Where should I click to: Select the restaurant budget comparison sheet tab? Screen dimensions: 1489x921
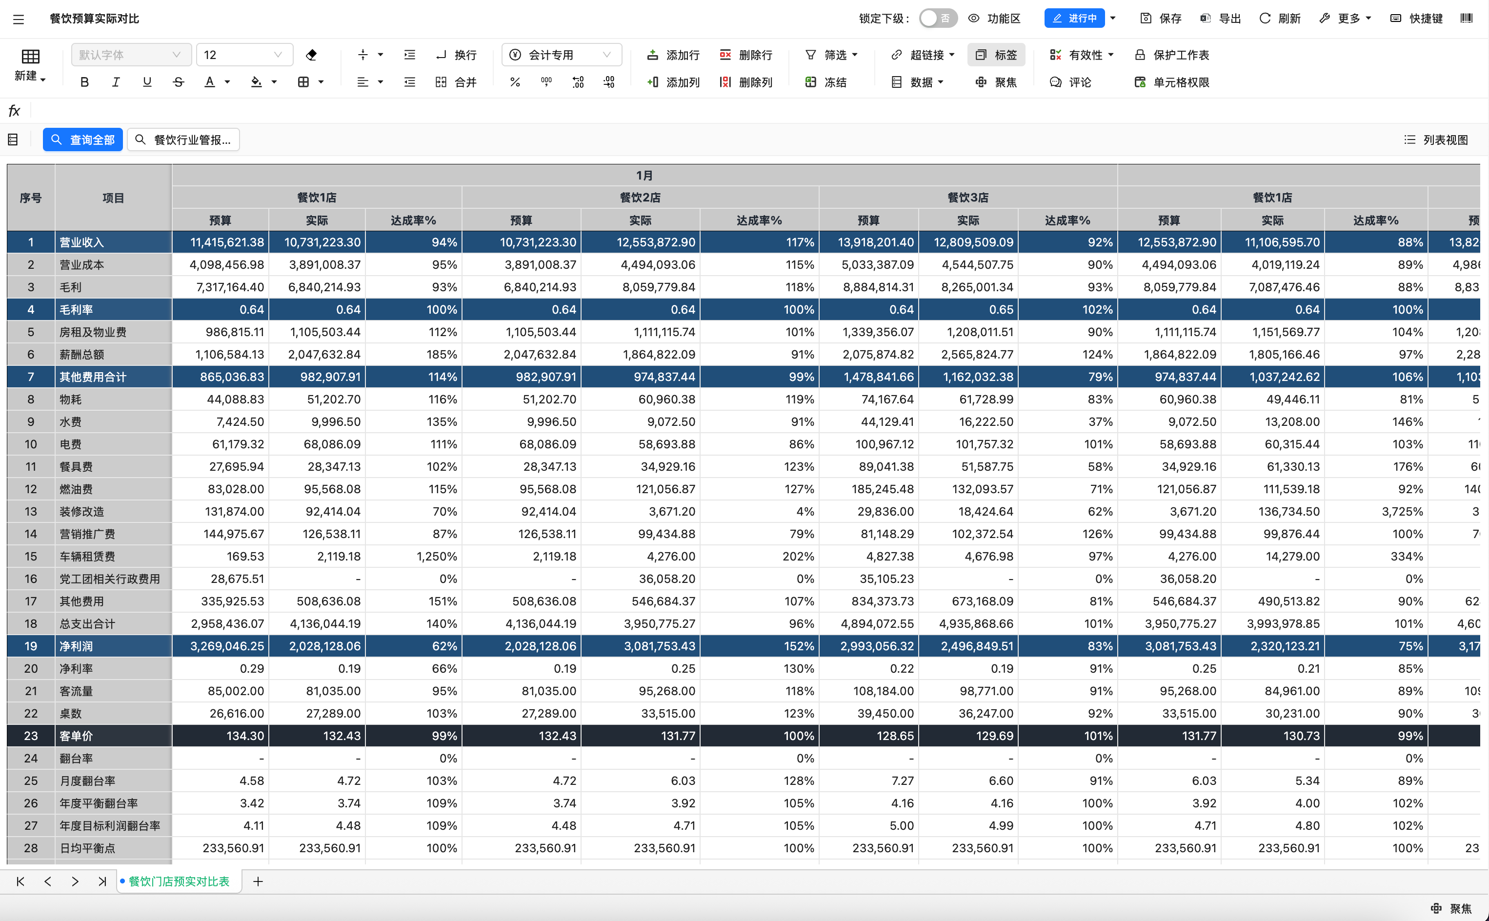pos(179,881)
